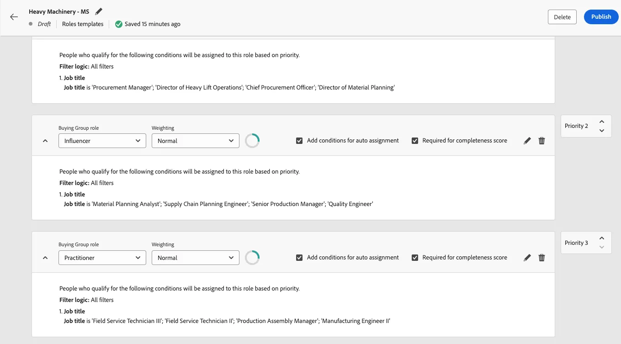This screenshot has height=344, width=621.
Task: Delete the Influencer role with trash icon
Action: 542,141
